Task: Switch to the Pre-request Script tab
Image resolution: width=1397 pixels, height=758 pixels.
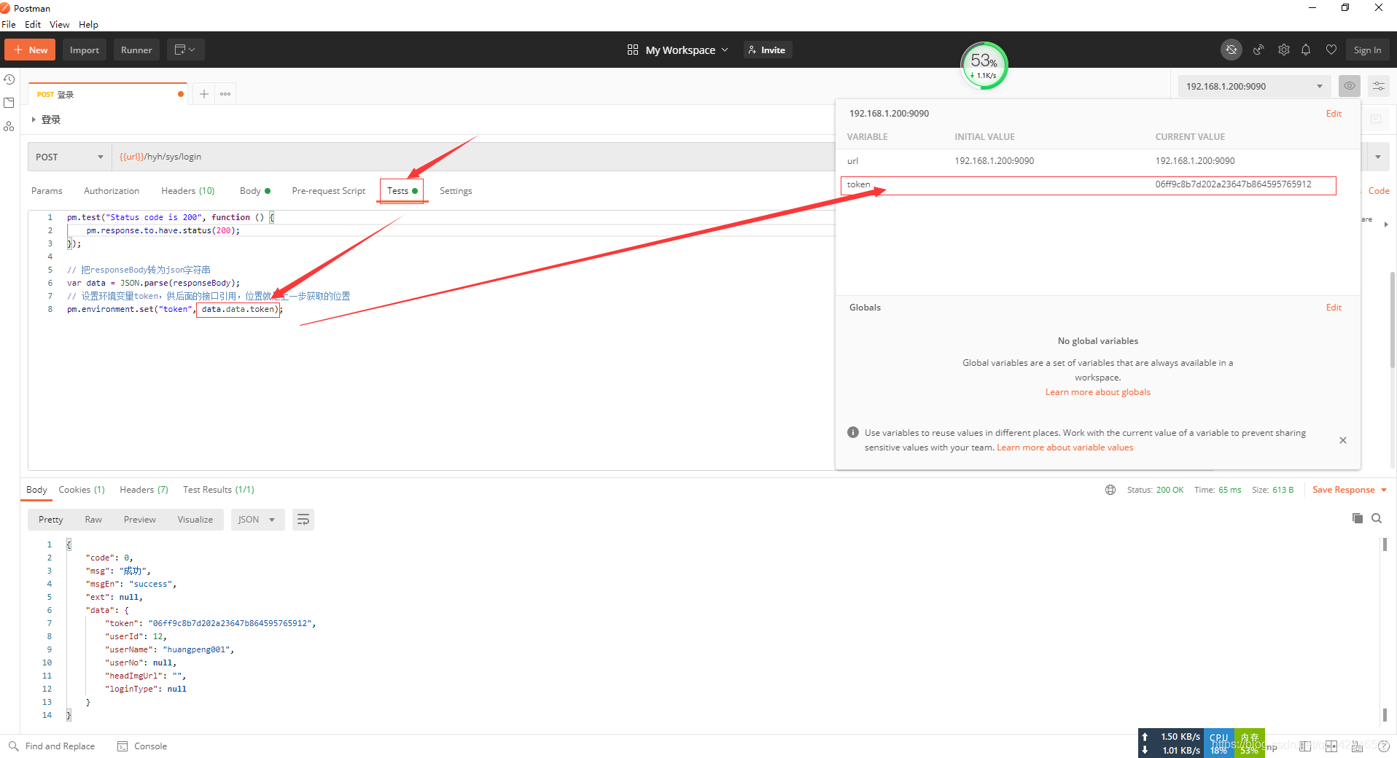Action: click(x=329, y=191)
